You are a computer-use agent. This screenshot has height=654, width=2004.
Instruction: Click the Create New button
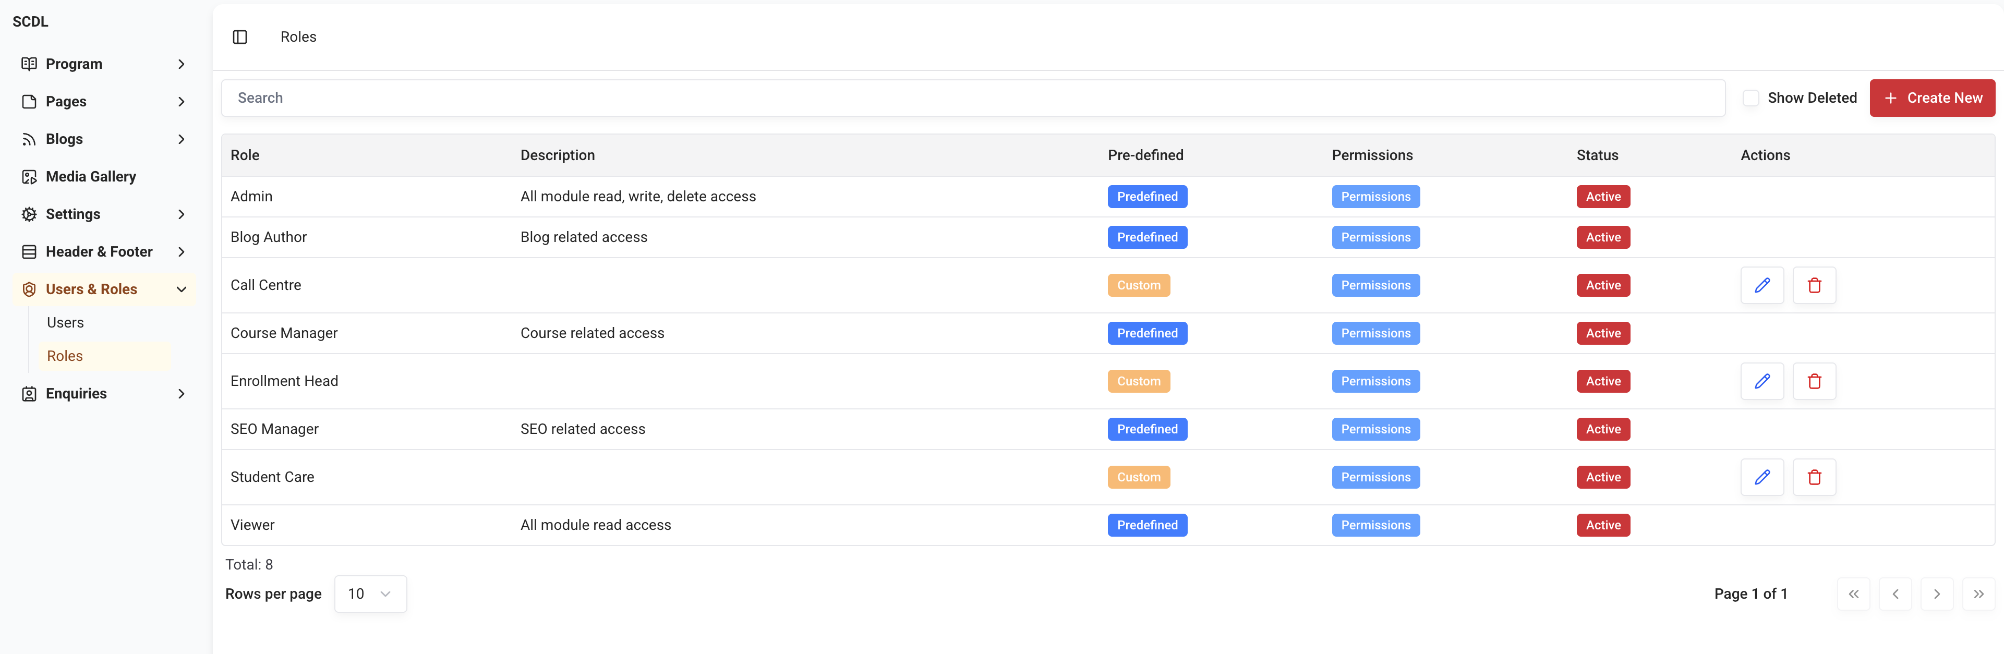(x=1933, y=97)
